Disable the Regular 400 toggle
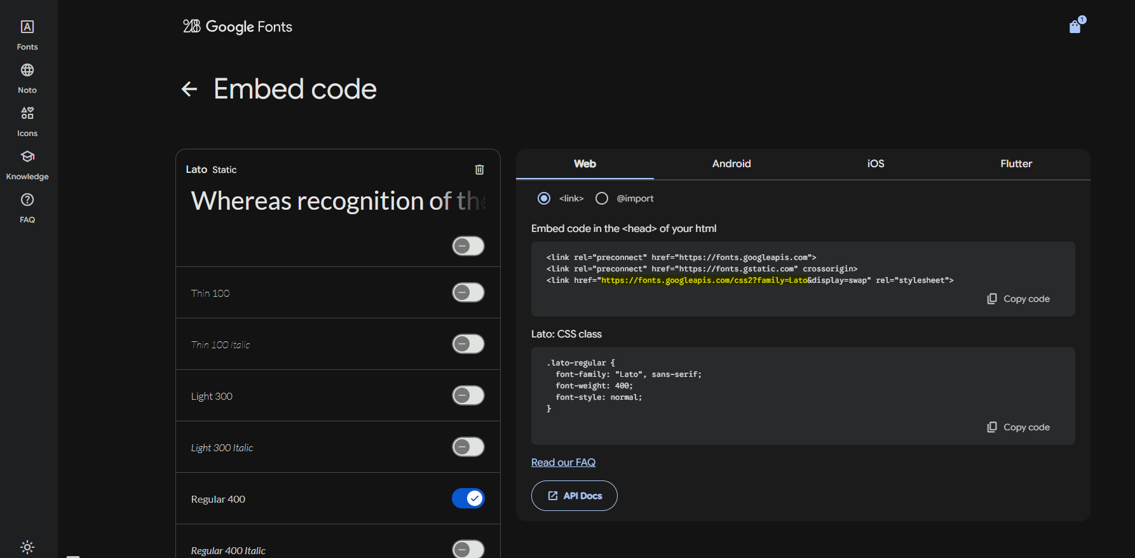The image size is (1135, 558). tap(468, 498)
